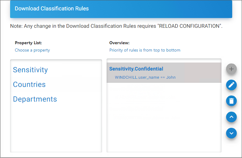Move the selected rule up
The width and height of the screenshot is (242, 158).
(231, 117)
